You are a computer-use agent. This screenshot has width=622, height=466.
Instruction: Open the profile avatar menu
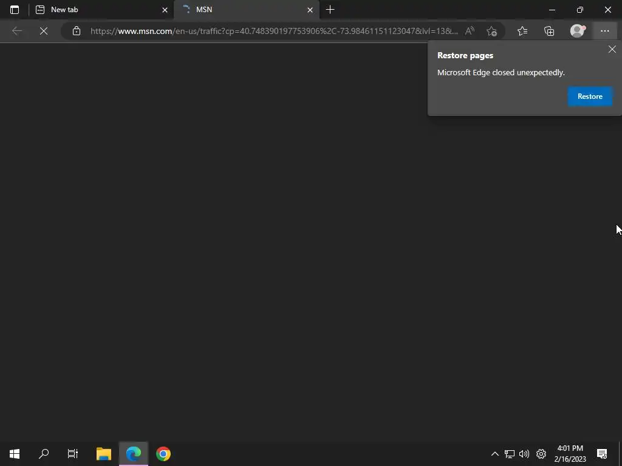(578, 31)
